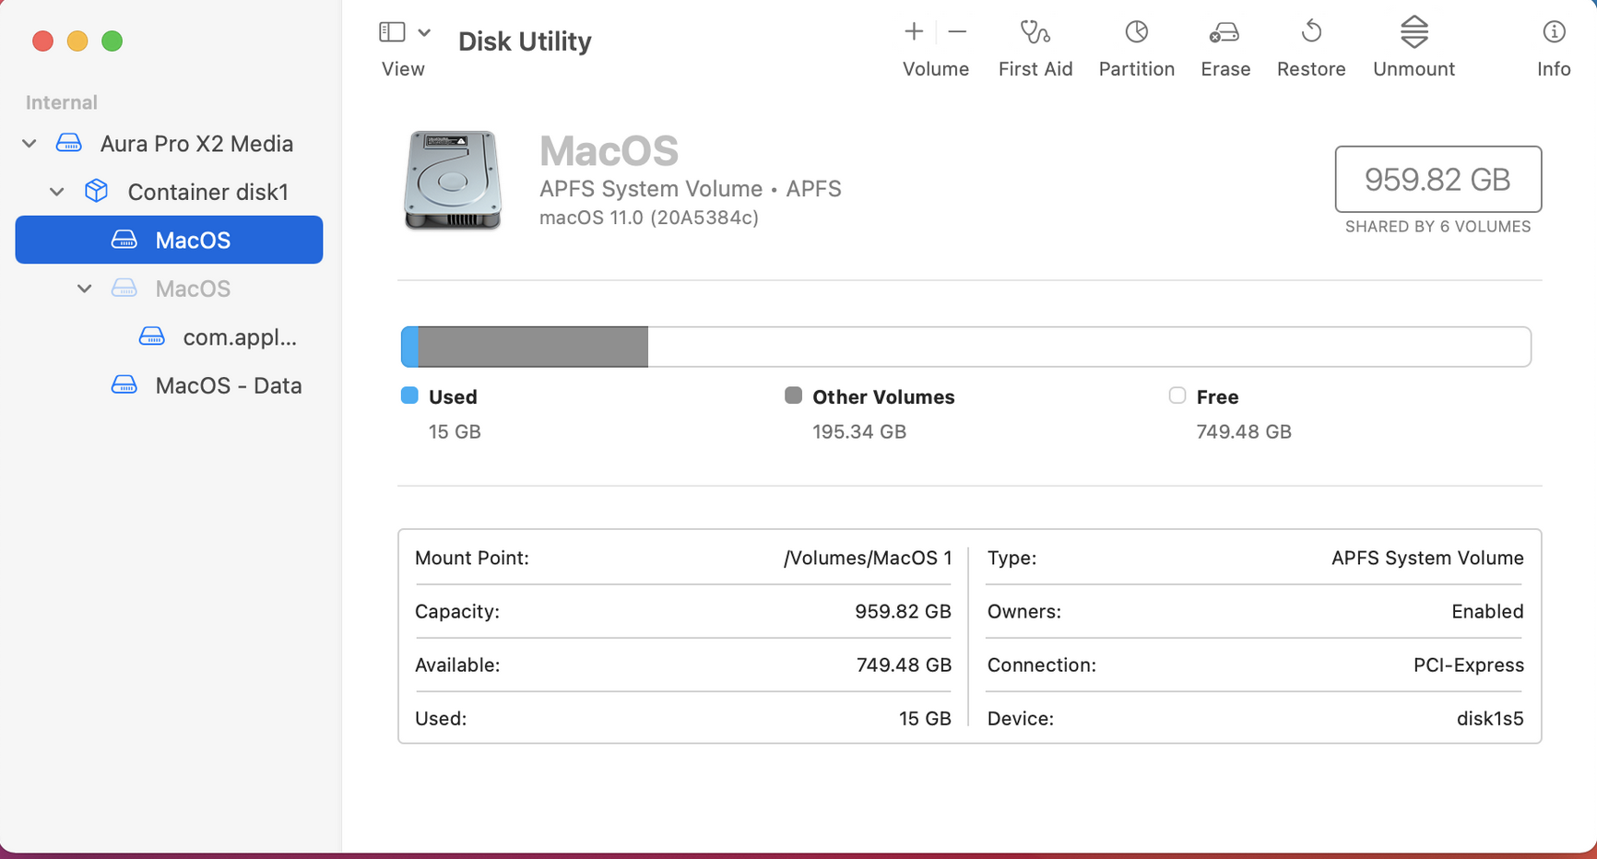Image resolution: width=1597 pixels, height=859 pixels.
Task: Open the View options dropdown chevron
Action: pyautogui.click(x=424, y=32)
